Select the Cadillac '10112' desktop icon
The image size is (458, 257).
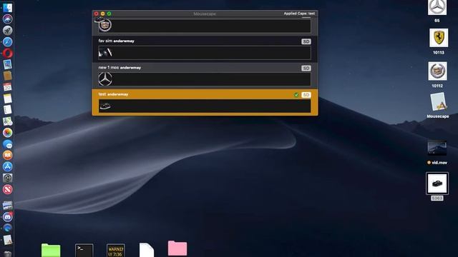[x=437, y=71]
